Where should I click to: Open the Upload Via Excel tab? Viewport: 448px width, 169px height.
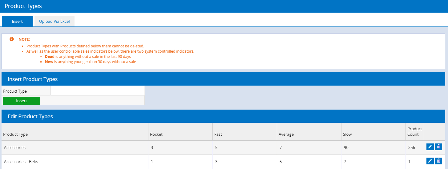coord(54,22)
